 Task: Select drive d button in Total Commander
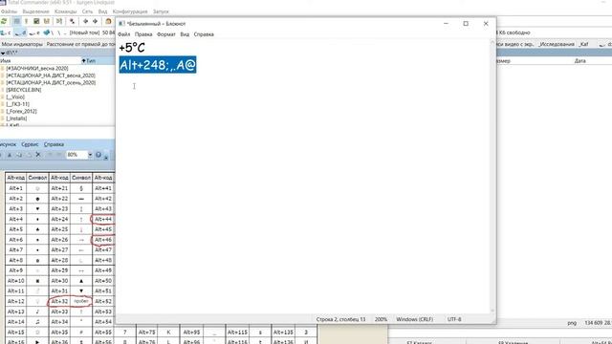[20, 32]
